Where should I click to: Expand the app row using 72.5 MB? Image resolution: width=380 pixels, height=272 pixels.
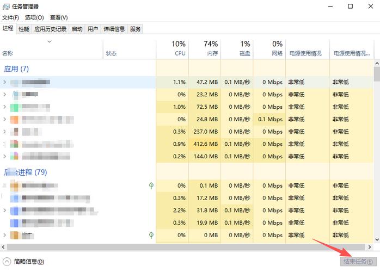(x=4, y=107)
